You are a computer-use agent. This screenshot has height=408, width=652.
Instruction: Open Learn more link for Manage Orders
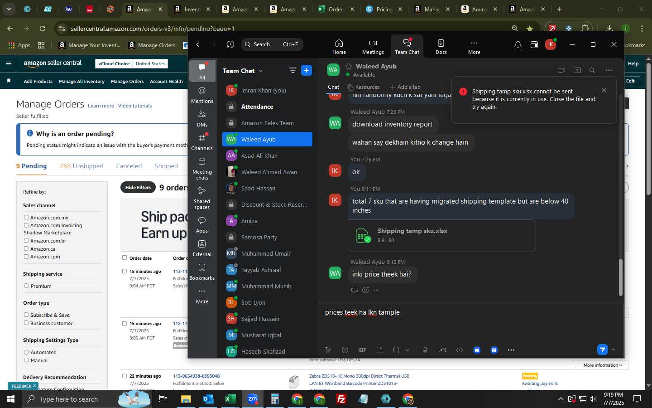click(x=101, y=106)
